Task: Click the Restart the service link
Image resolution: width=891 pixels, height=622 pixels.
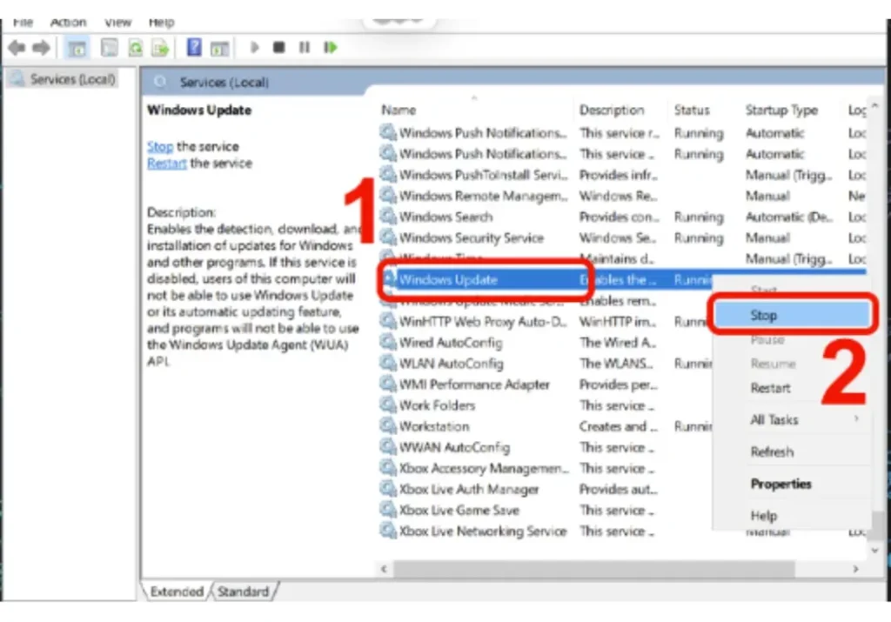Action: [x=166, y=164]
